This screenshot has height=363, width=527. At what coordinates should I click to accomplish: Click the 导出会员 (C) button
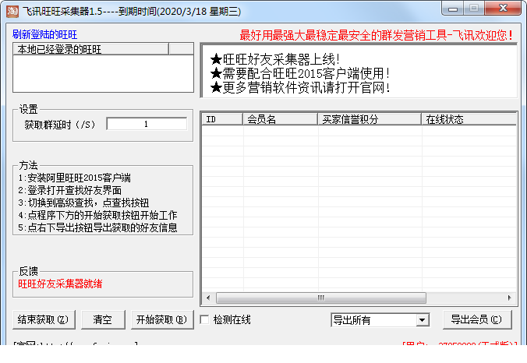point(477,319)
